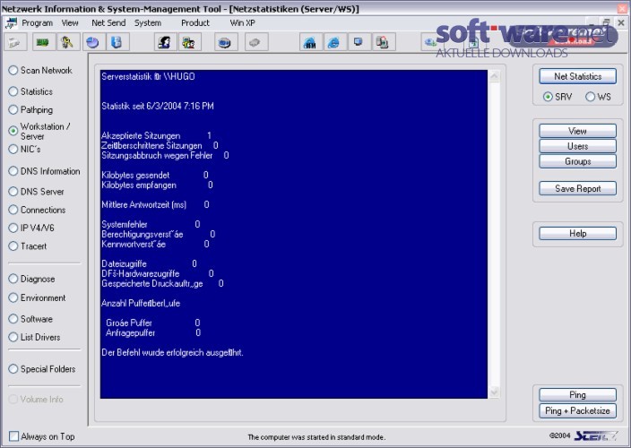Choose the IP V4/V6 radio option

click(x=13, y=228)
